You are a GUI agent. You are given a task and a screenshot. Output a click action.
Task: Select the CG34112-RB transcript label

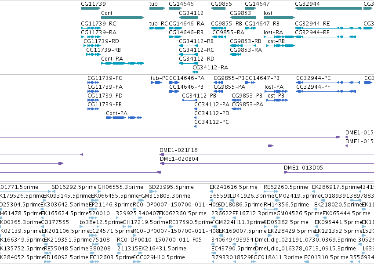click(x=196, y=41)
